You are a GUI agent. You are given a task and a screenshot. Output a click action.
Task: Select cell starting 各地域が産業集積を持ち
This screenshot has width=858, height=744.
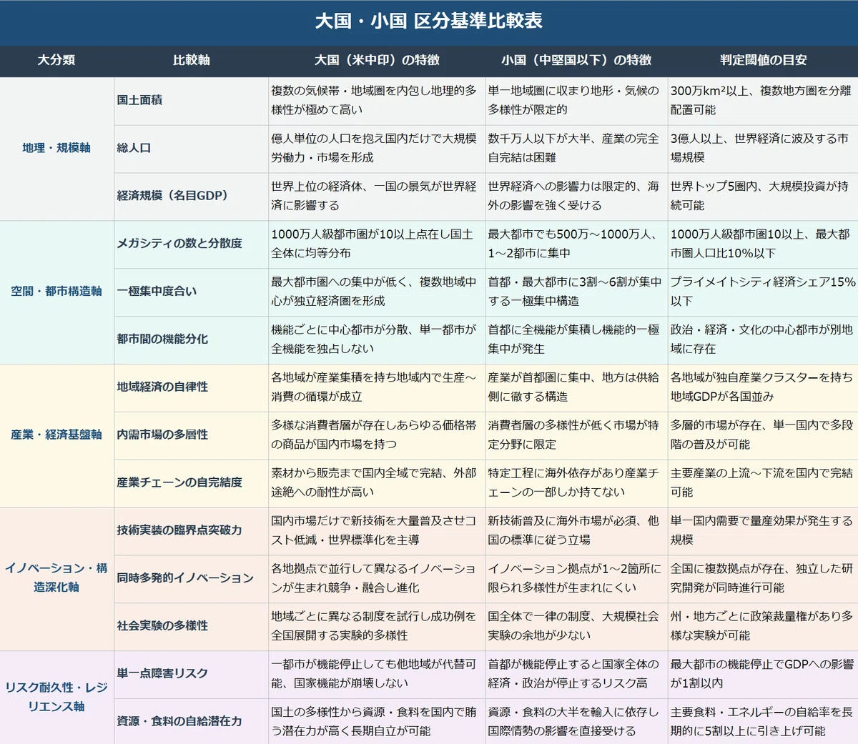click(x=377, y=388)
